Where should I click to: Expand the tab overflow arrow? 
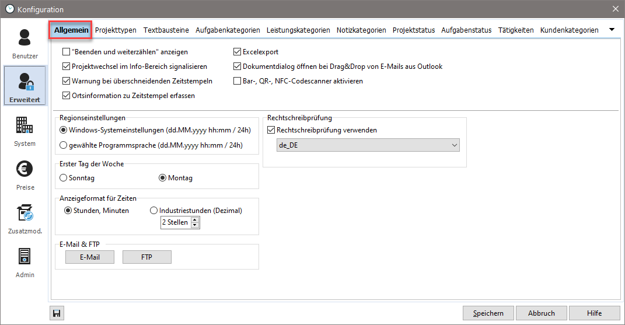(612, 30)
